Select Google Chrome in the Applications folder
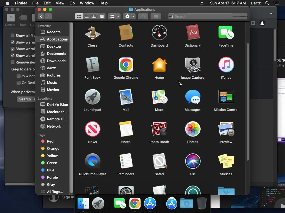The height and width of the screenshot is (213, 285). click(x=126, y=65)
